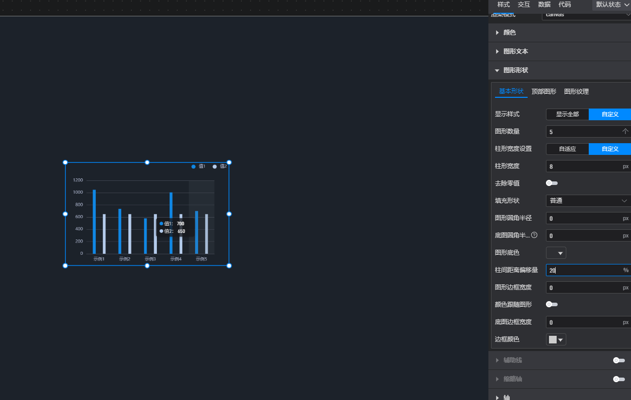Click the 填充形状 property label
The image size is (631, 400).
pyautogui.click(x=507, y=201)
